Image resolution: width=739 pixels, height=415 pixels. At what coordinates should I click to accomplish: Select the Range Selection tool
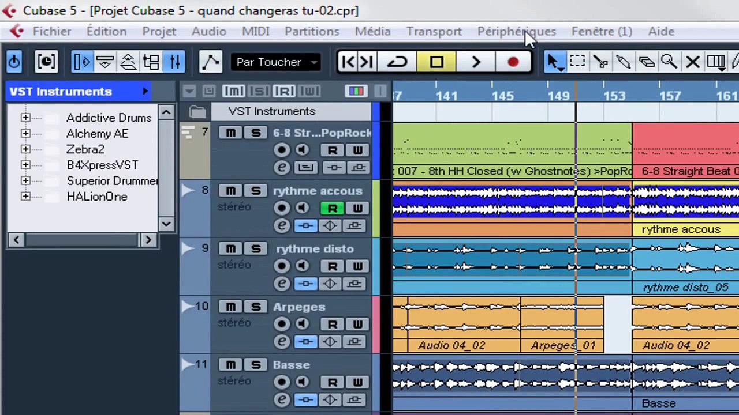click(577, 62)
